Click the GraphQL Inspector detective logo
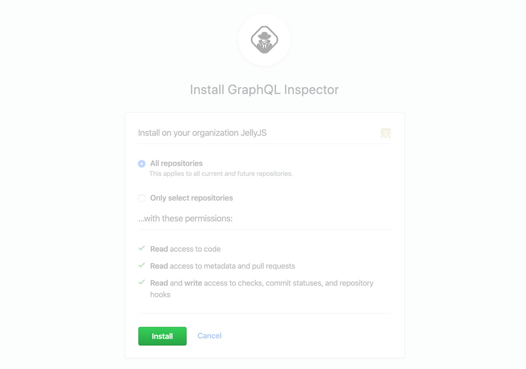Viewport: 526px width, 369px height. [x=264, y=40]
